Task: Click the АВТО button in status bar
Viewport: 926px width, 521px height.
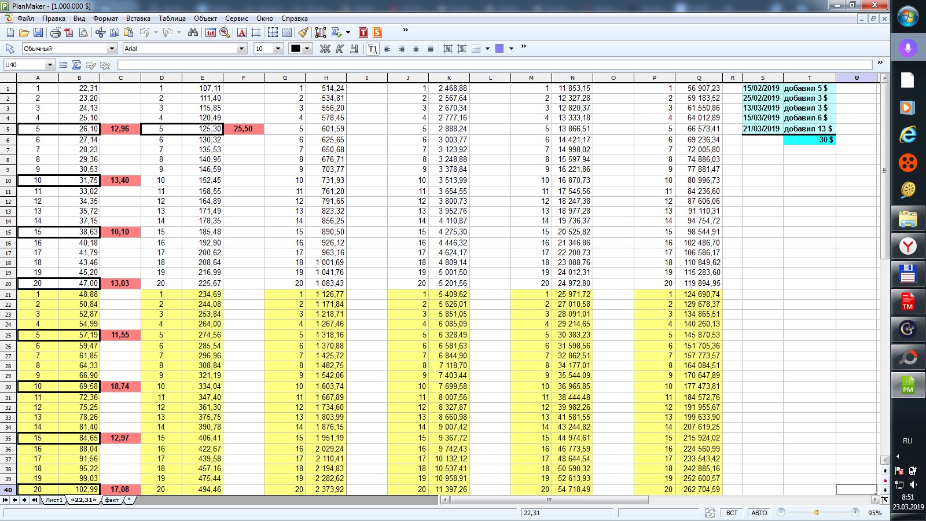Action: click(x=759, y=513)
